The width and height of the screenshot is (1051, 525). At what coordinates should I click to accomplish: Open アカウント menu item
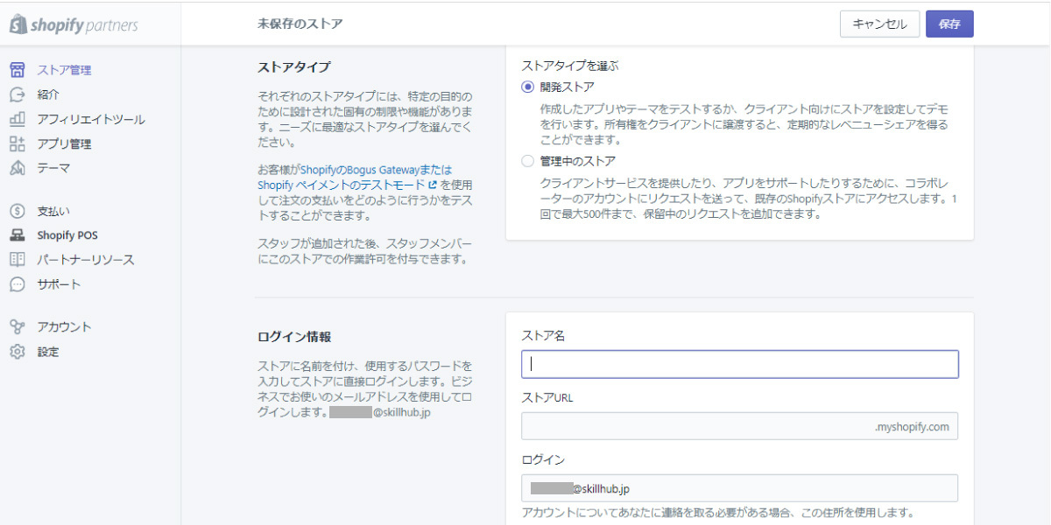[64, 326]
